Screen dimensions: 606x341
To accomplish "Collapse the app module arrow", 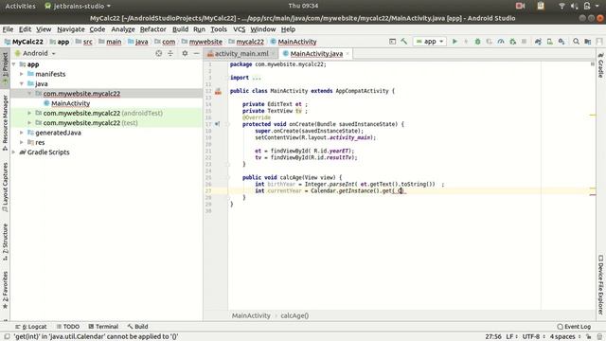I will pos(14,64).
